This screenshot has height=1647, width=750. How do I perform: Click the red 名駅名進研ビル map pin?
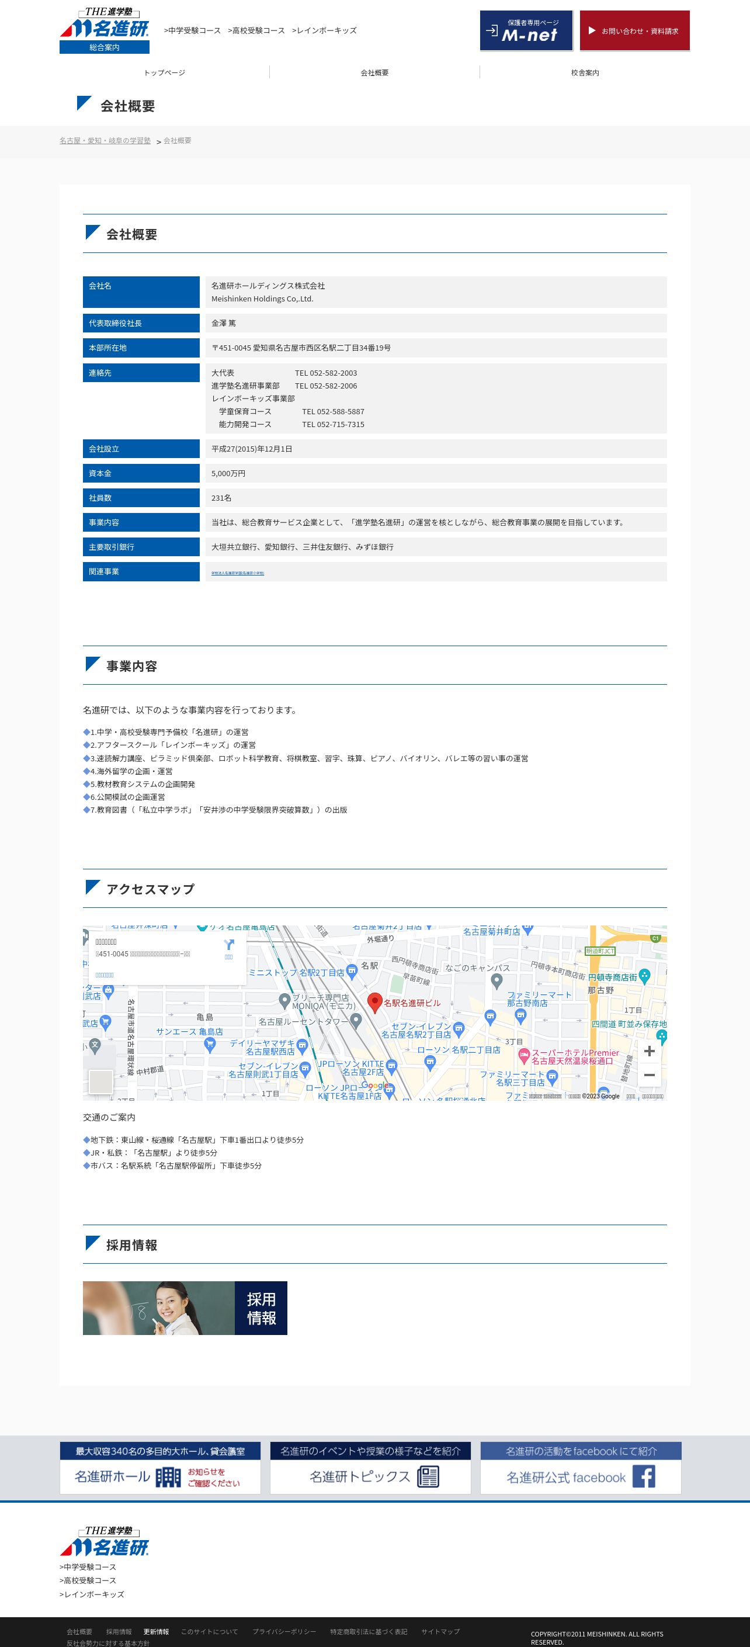tap(374, 1002)
